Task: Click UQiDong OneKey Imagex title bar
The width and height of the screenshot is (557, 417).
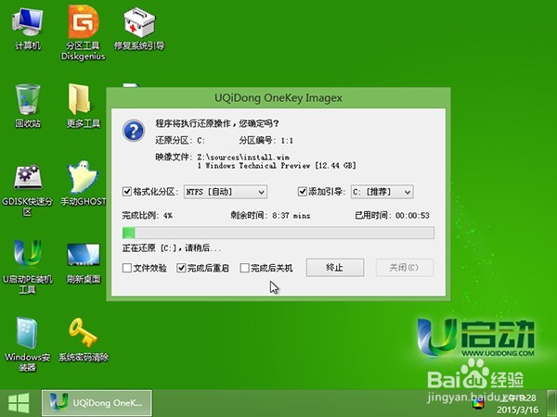Action: click(278, 98)
